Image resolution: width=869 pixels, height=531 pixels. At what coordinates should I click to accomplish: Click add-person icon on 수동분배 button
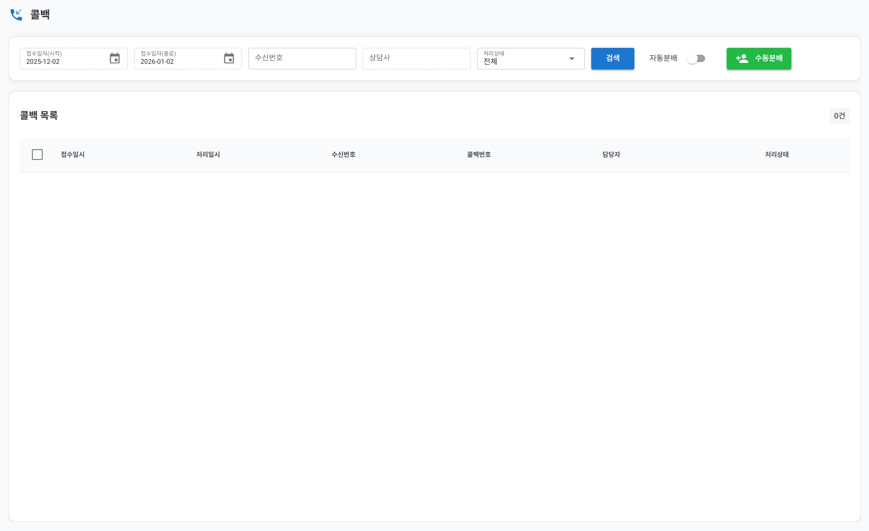(742, 59)
